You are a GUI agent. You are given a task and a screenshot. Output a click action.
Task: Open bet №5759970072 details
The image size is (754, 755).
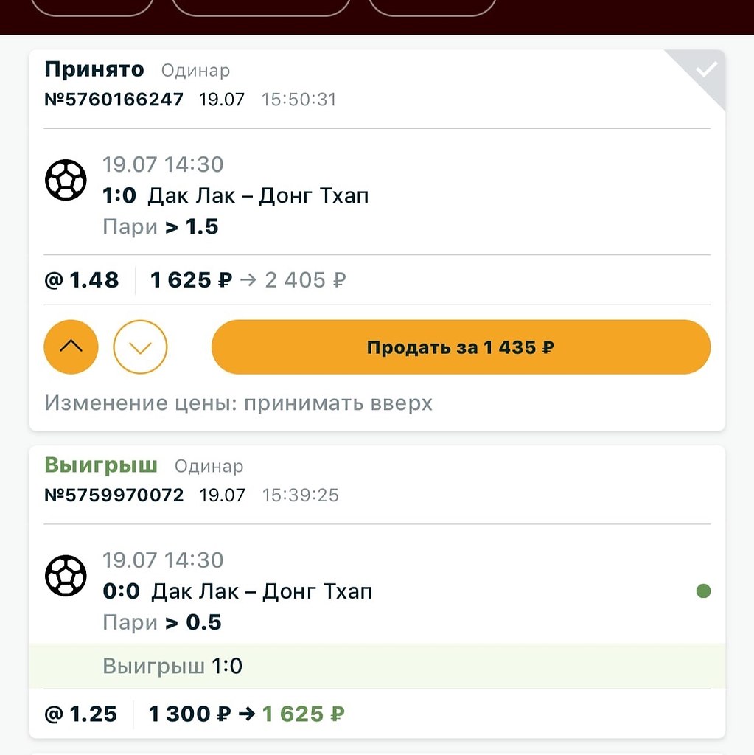(x=114, y=495)
